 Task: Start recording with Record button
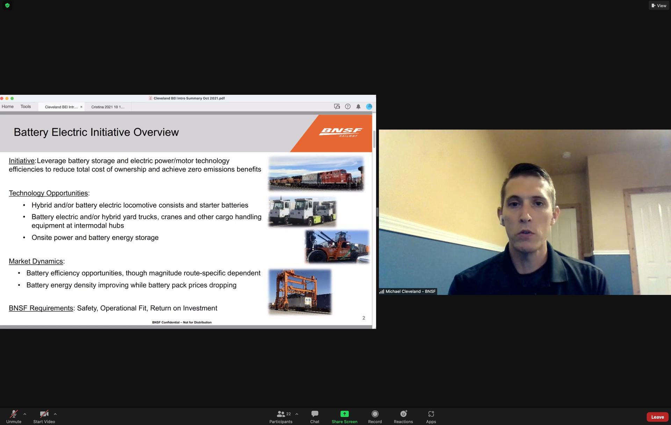375,417
